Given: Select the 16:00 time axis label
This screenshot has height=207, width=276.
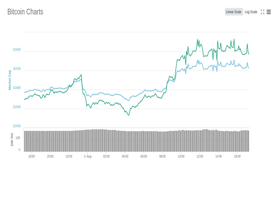Looking at the screenshot, I should (237, 156).
